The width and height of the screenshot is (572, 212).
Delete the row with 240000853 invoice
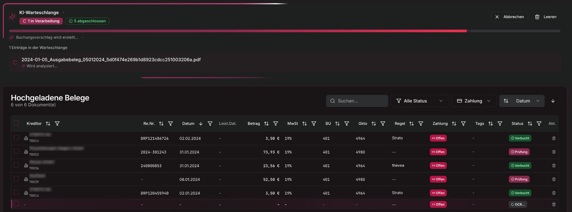[554, 166]
